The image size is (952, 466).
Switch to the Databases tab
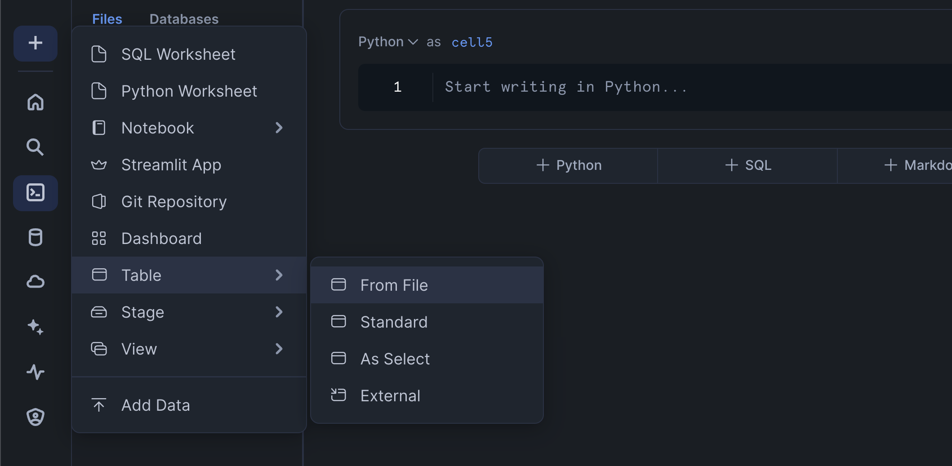(184, 19)
